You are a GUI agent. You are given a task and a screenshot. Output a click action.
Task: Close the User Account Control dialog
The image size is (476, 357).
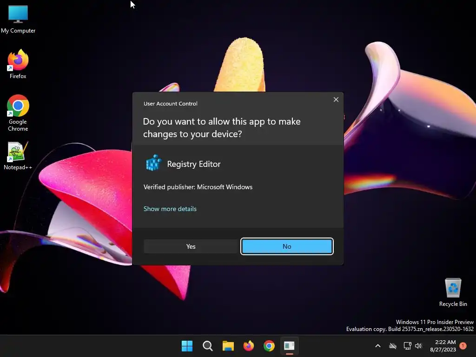click(336, 99)
